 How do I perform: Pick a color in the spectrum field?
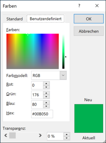(x=32, y=51)
